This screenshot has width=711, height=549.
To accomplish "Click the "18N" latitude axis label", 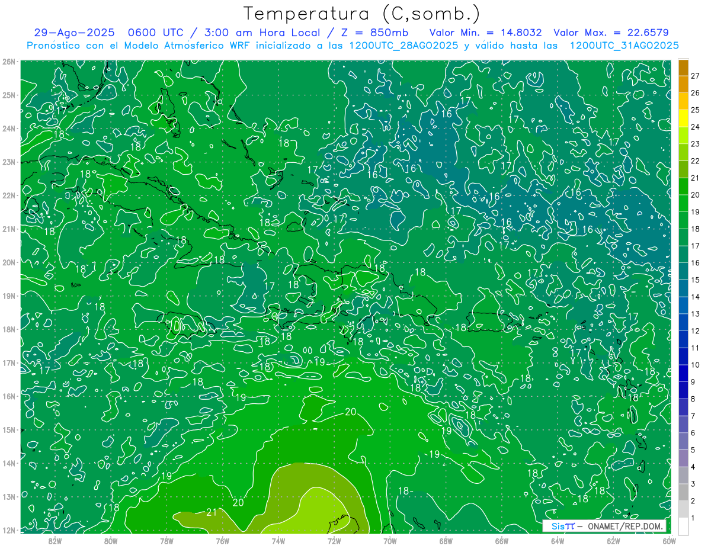I will pyautogui.click(x=8, y=329).
